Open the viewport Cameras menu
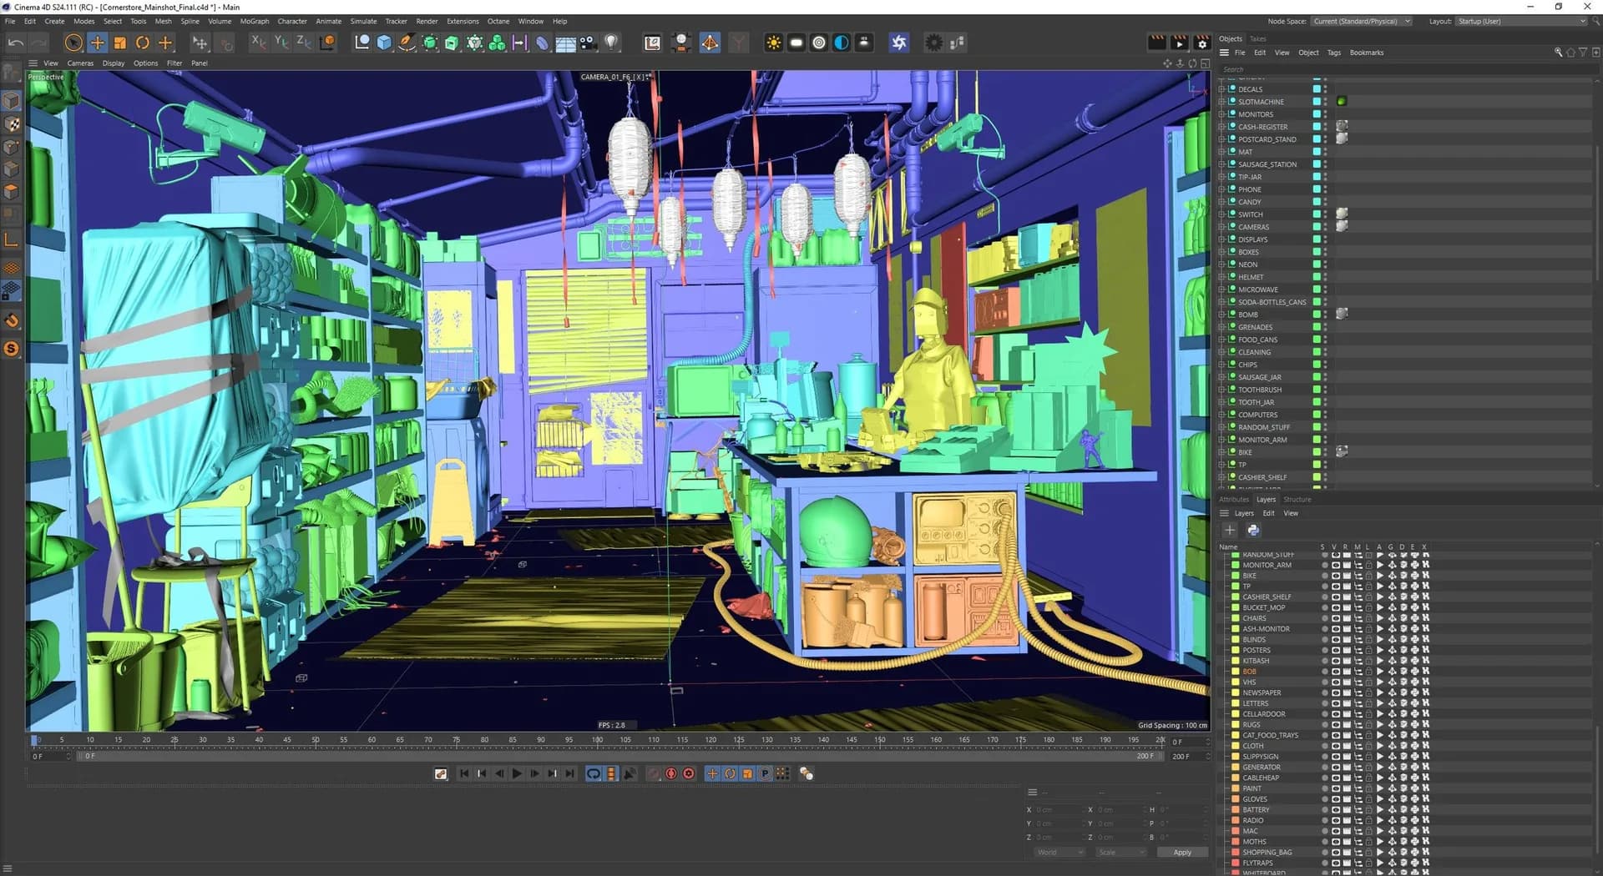 80,63
